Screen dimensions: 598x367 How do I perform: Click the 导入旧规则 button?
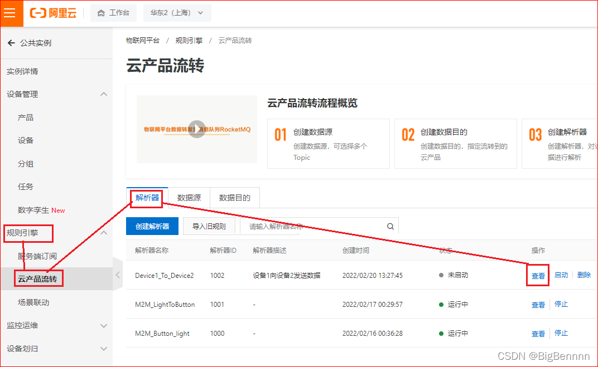point(209,226)
